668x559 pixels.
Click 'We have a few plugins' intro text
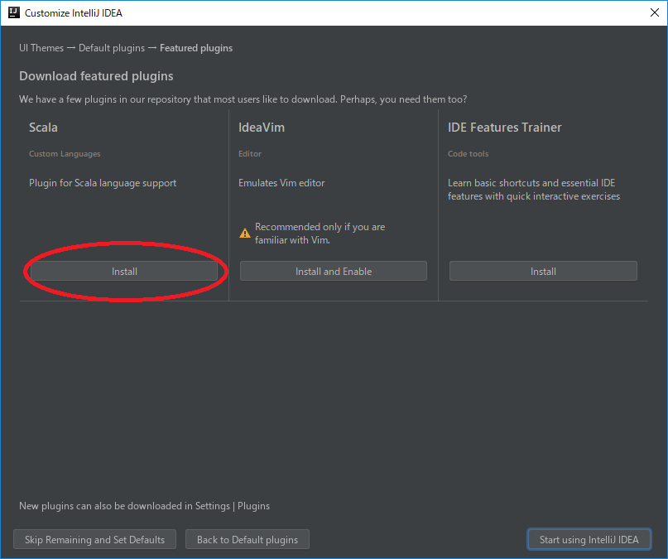click(243, 99)
